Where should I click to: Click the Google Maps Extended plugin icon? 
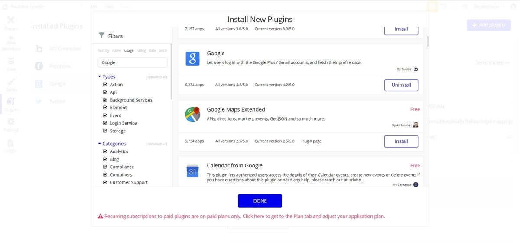tap(192, 115)
